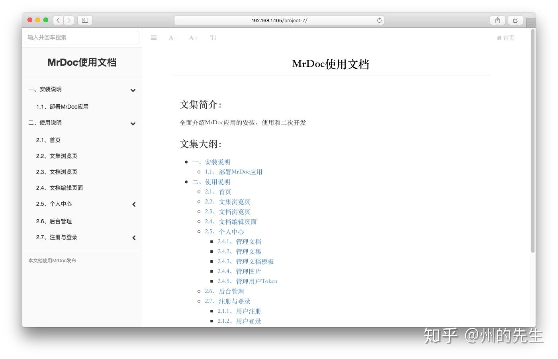Viewport: 558px width, 359px height.
Task: Collapse the 二、使用说明 section chevron
Action: tap(133, 124)
